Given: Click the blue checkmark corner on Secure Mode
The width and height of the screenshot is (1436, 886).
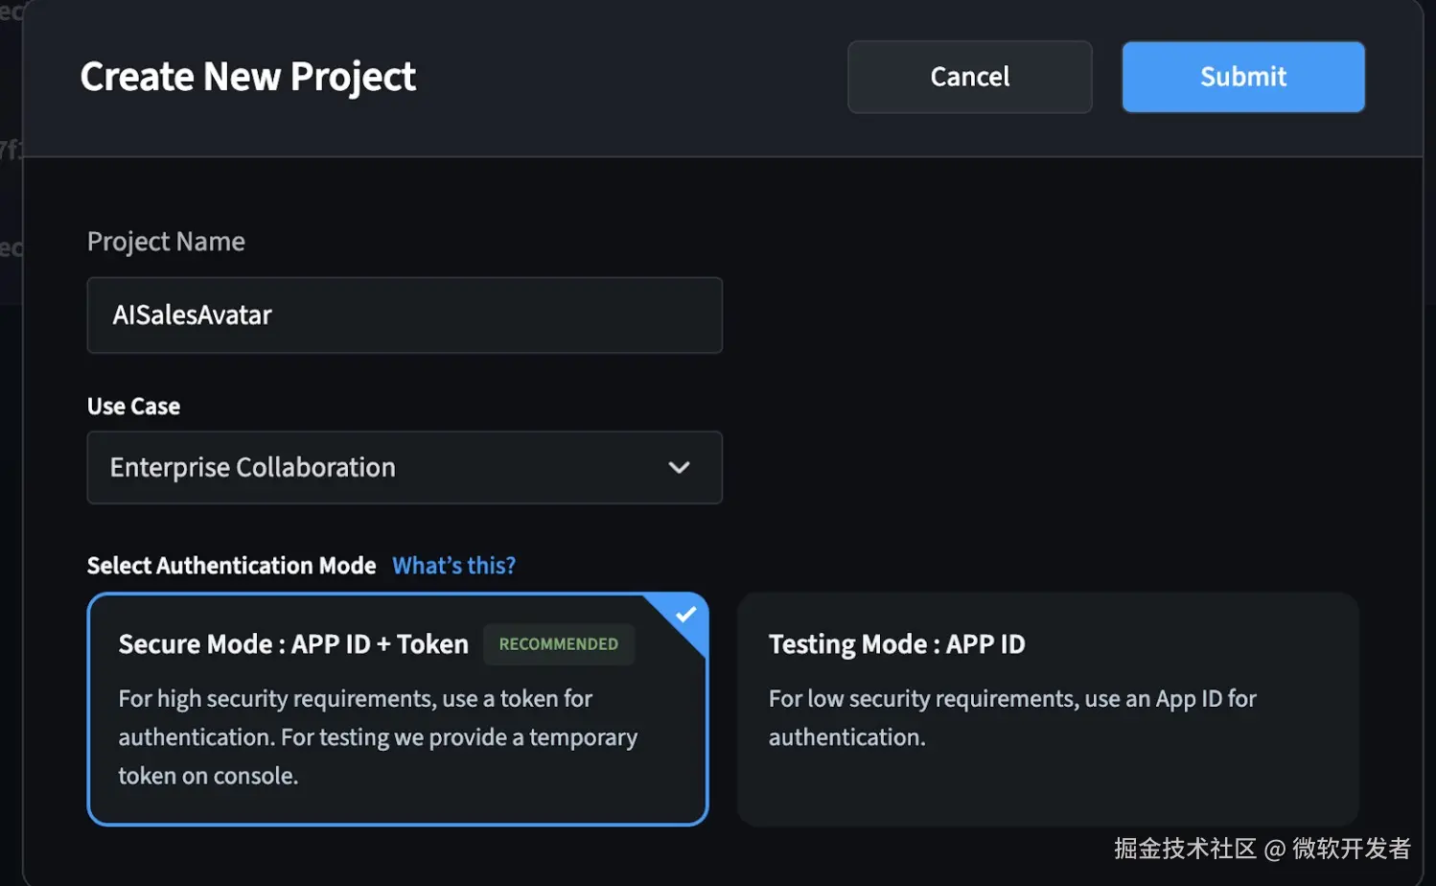Looking at the screenshot, I should click(685, 615).
